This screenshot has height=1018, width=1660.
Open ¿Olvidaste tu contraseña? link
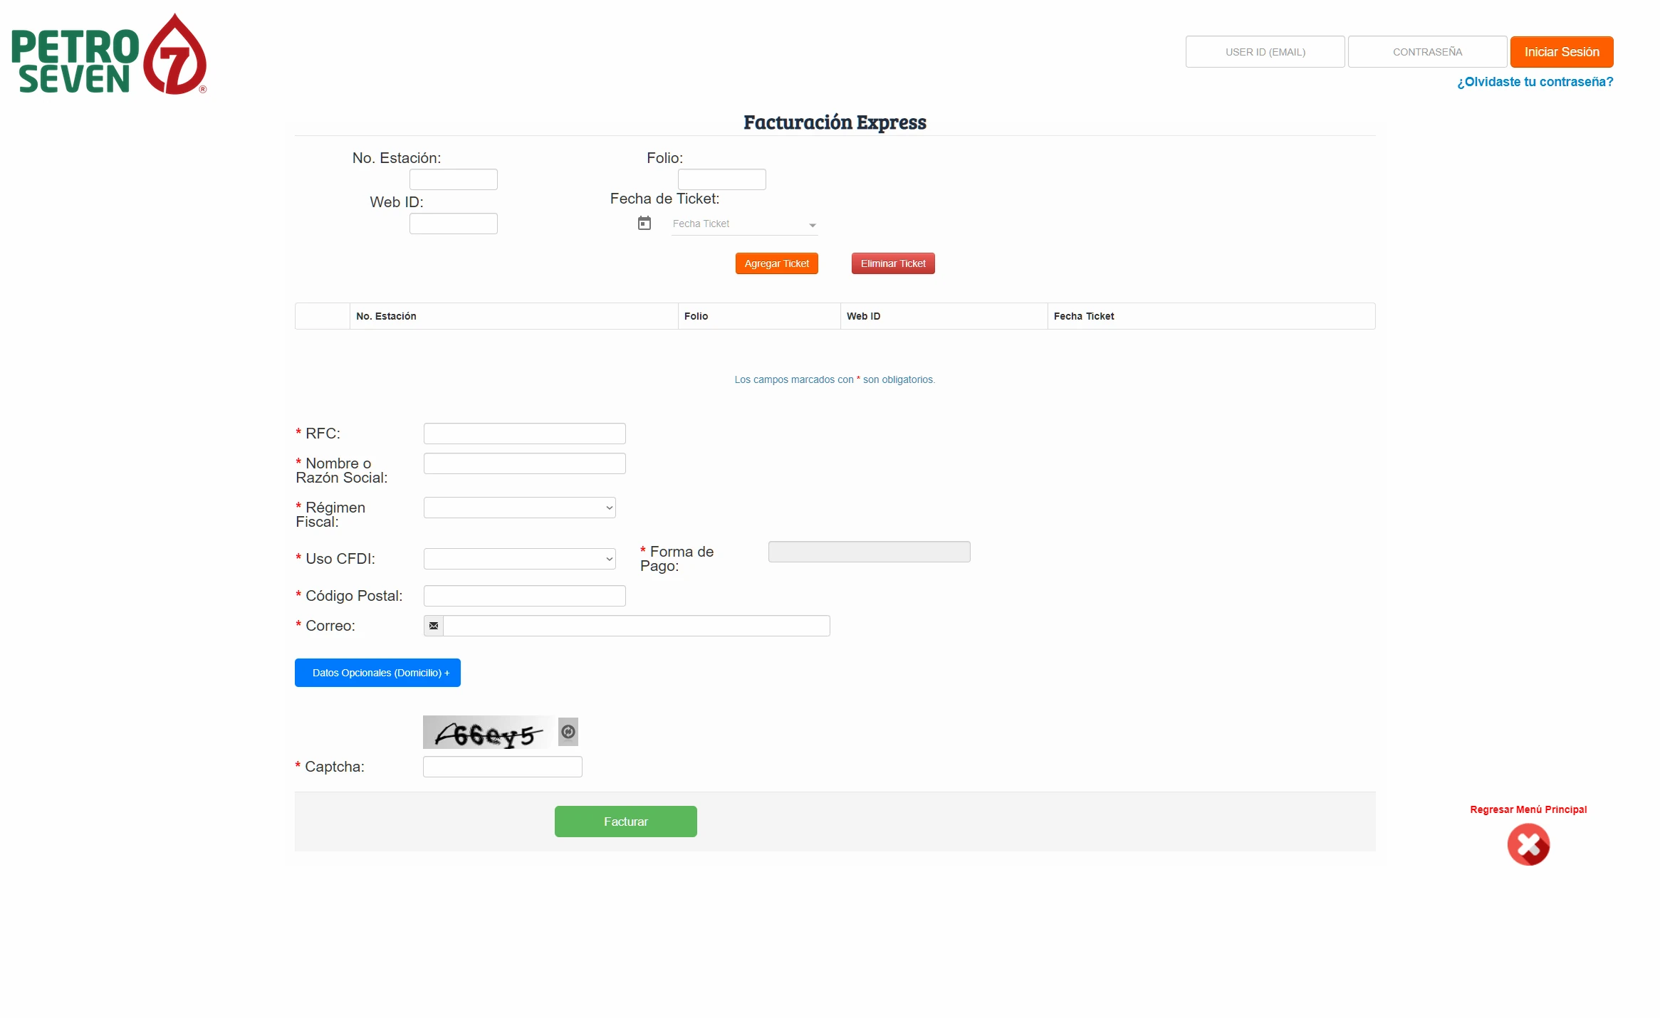[x=1535, y=82]
